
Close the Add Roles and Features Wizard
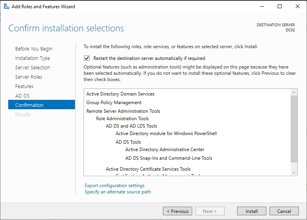[x=297, y=6]
